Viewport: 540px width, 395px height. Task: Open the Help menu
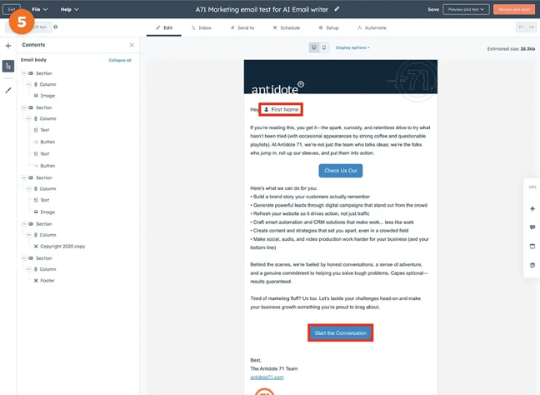[x=69, y=9]
